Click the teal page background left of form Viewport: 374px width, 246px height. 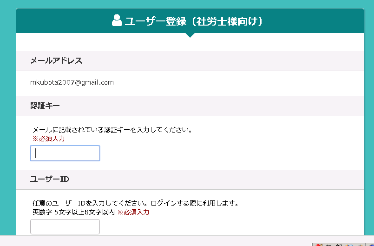8,120
